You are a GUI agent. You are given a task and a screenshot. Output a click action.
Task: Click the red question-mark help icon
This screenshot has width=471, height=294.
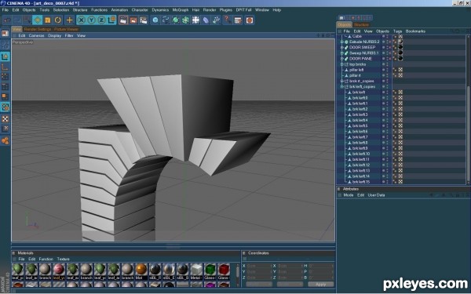[x=228, y=20]
